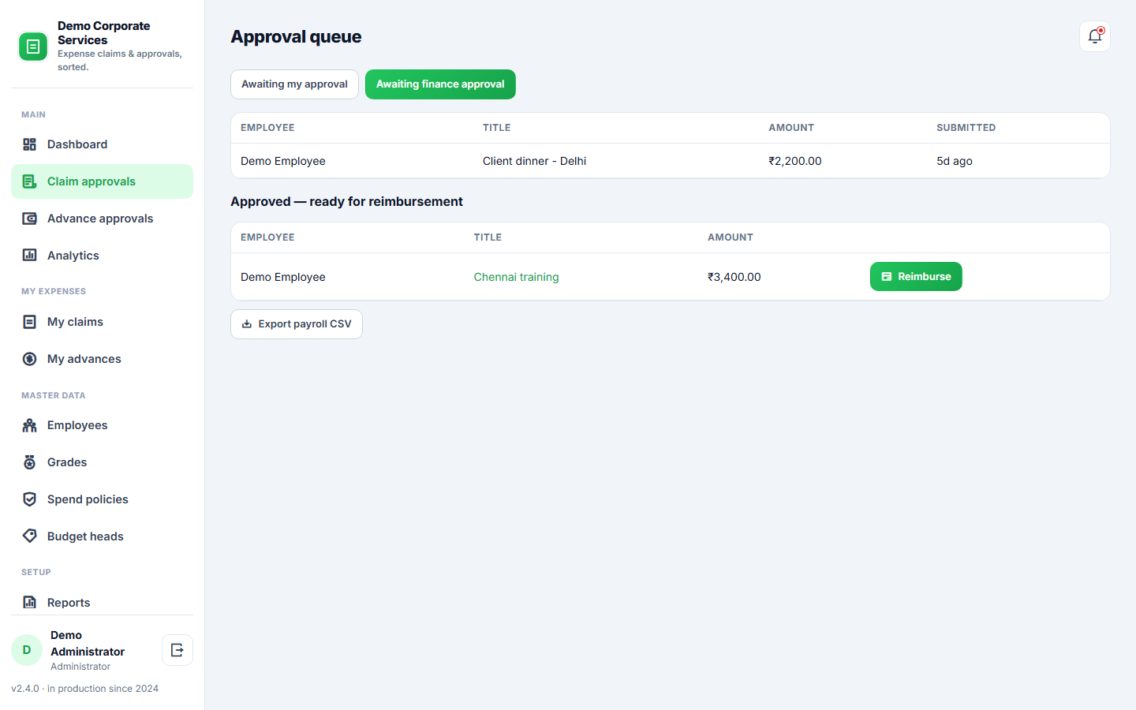Click Demo Employee in Client dinner row
Image resolution: width=1136 pixels, height=710 pixels.
pyautogui.click(x=283, y=161)
